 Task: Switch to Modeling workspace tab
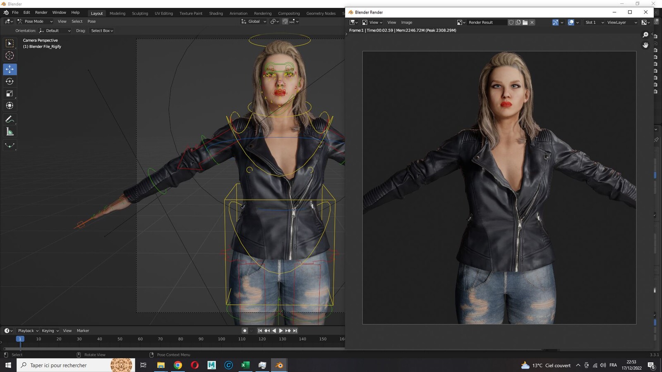click(x=117, y=13)
